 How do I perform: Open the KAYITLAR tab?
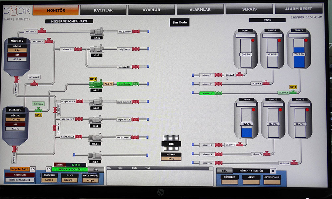point(103,10)
